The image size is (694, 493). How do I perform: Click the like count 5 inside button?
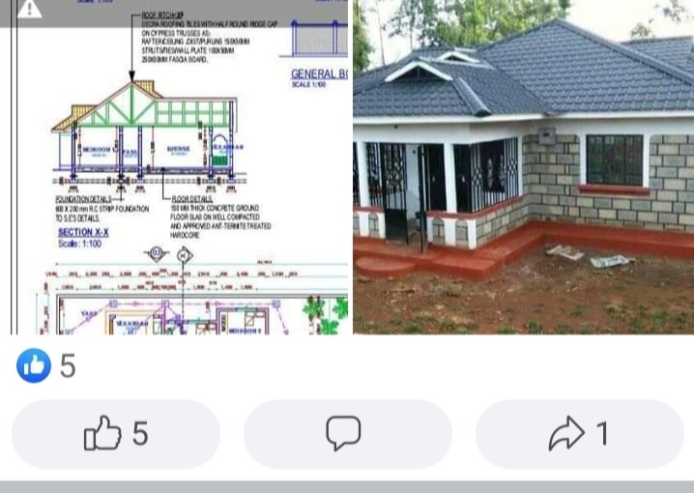[x=140, y=434]
